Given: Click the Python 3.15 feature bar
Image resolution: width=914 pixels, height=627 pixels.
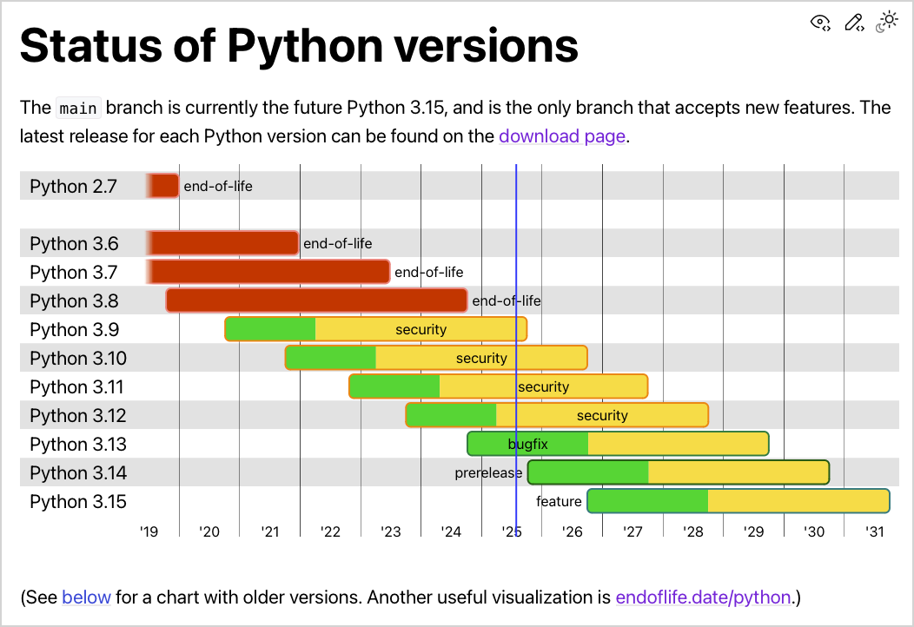Looking at the screenshot, I should [x=738, y=501].
